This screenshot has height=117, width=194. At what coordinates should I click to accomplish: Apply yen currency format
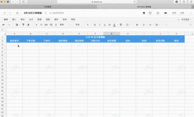pyautogui.click(x=36, y=25)
